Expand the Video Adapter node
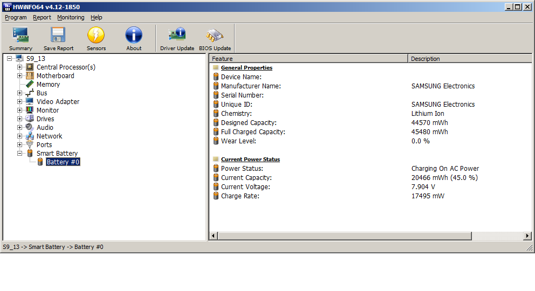This screenshot has width=535, height=291. point(20,101)
